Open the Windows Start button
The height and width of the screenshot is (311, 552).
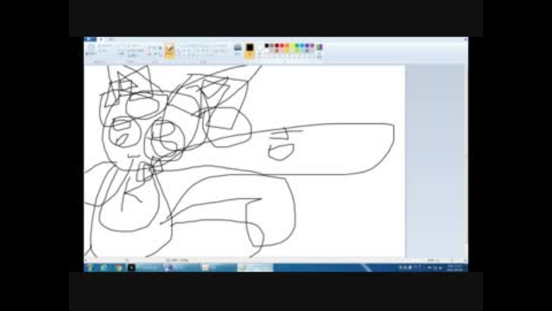(x=90, y=268)
